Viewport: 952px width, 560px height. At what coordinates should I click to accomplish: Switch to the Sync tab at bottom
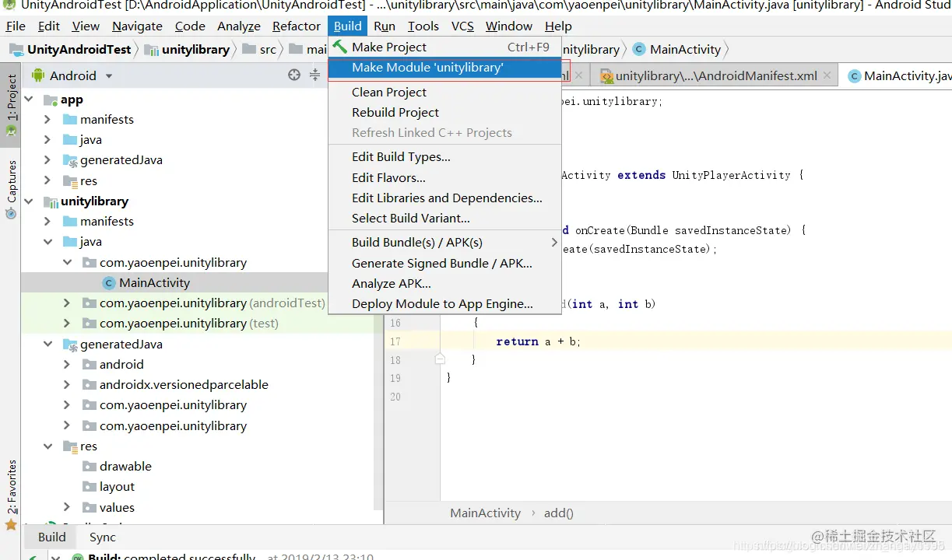[102, 537]
